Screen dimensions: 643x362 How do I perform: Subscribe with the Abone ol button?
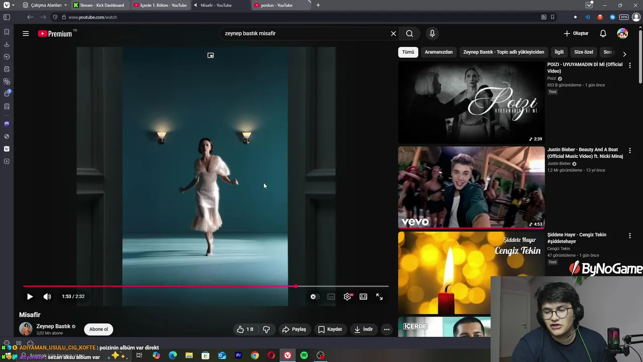point(98,329)
